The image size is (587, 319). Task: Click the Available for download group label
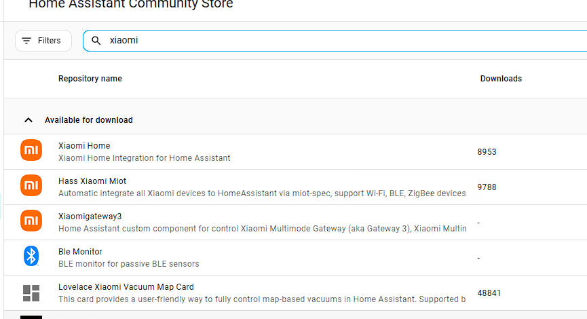click(89, 120)
